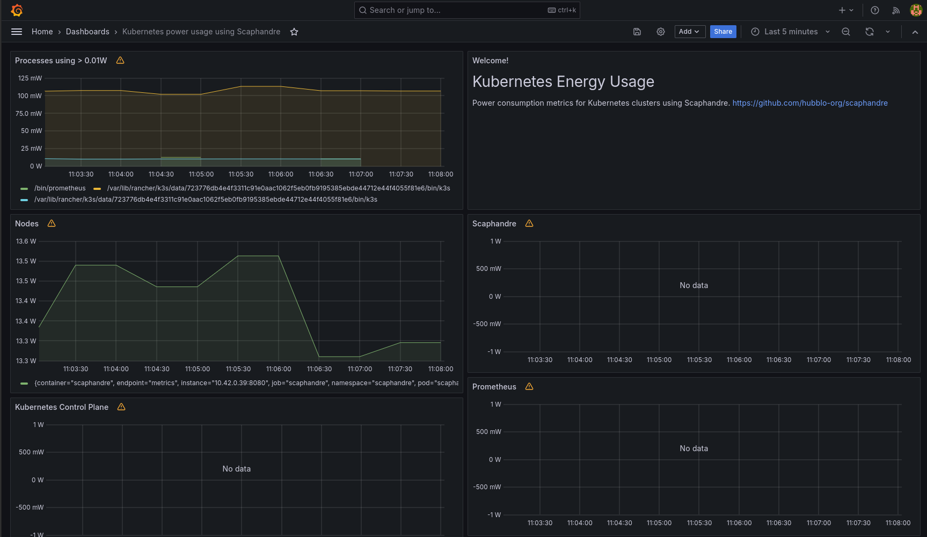Open dashboard settings gear
The height and width of the screenshot is (537, 927).
pos(661,32)
